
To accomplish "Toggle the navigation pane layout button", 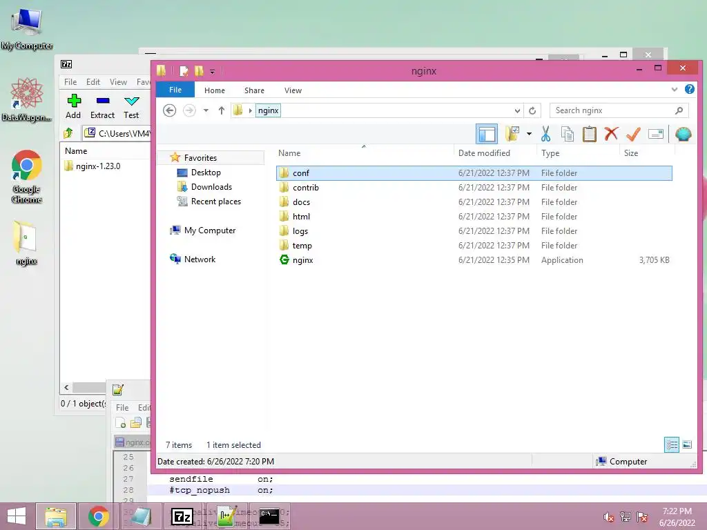I will pos(487,134).
